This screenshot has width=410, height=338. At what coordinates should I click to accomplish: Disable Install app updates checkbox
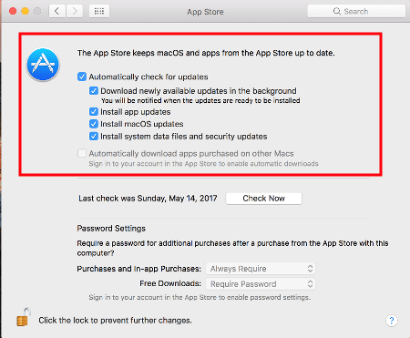[94, 112]
